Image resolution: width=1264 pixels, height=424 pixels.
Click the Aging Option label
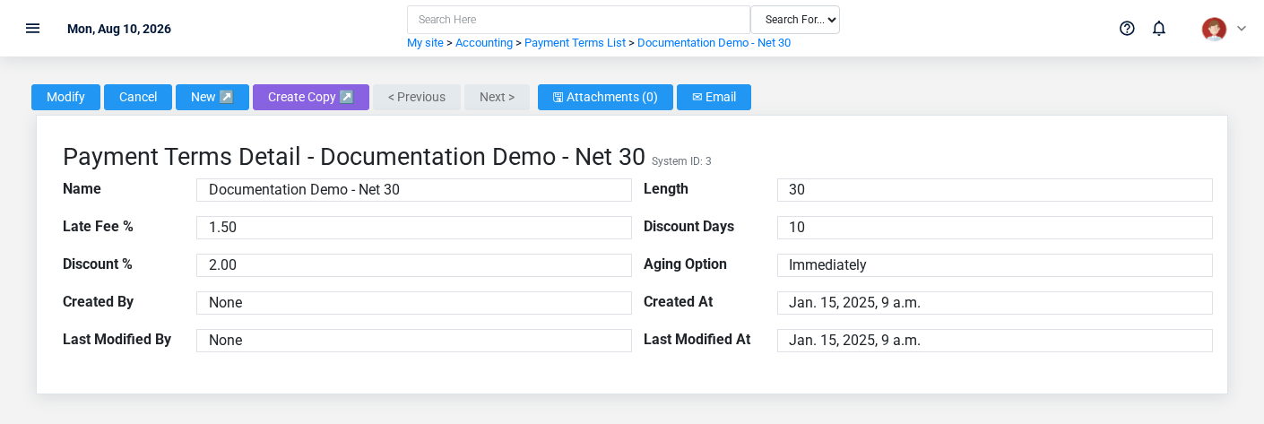pyautogui.click(x=685, y=264)
